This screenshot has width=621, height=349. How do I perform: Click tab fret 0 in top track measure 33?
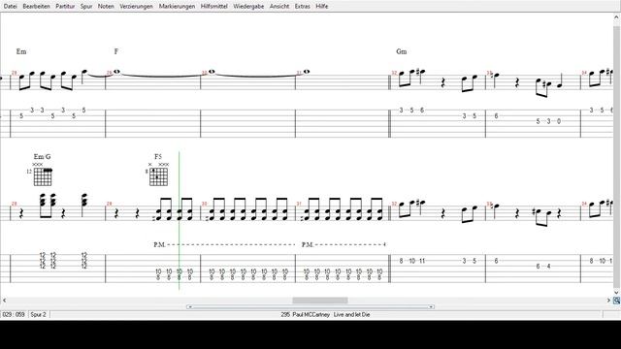[x=559, y=121]
